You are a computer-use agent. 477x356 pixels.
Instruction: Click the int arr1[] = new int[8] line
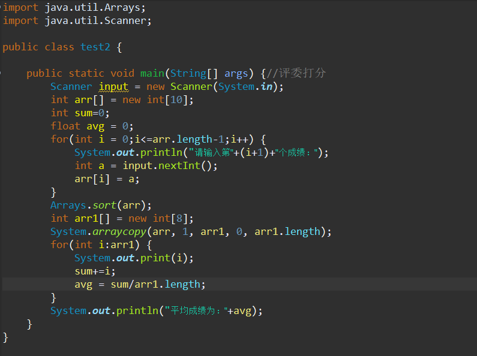[122, 219]
